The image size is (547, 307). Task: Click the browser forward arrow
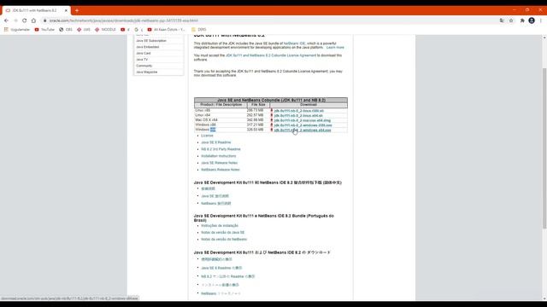tap(15, 20)
